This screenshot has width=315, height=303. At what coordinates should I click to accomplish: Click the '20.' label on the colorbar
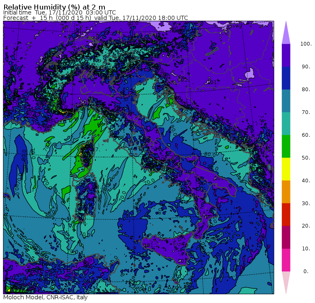pos(306,226)
